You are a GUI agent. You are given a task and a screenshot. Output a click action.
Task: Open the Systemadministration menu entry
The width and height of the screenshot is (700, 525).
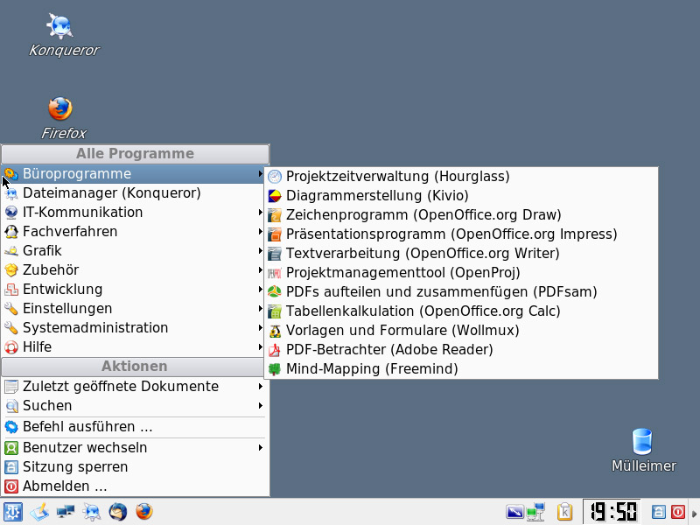134,327
